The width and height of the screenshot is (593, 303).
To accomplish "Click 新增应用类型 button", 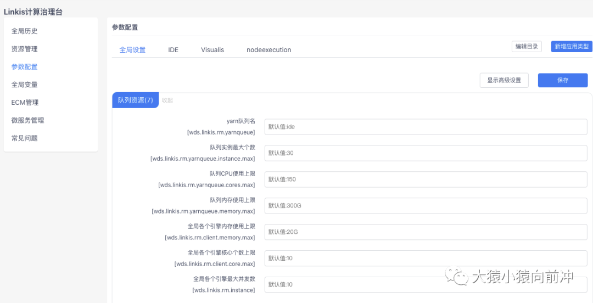I will tap(572, 47).
